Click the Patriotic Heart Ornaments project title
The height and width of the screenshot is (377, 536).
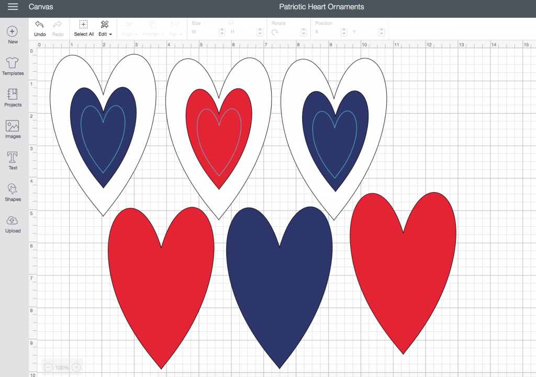[x=321, y=6]
